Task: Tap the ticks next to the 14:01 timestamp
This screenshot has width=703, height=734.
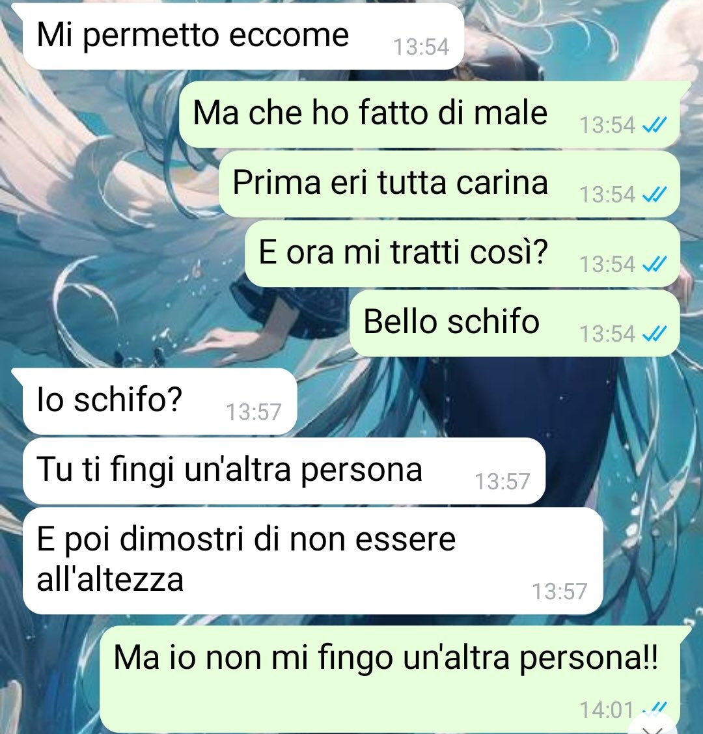Action: [x=654, y=708]
